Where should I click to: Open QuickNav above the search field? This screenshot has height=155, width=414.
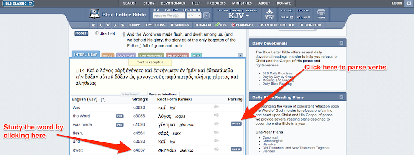171,10
